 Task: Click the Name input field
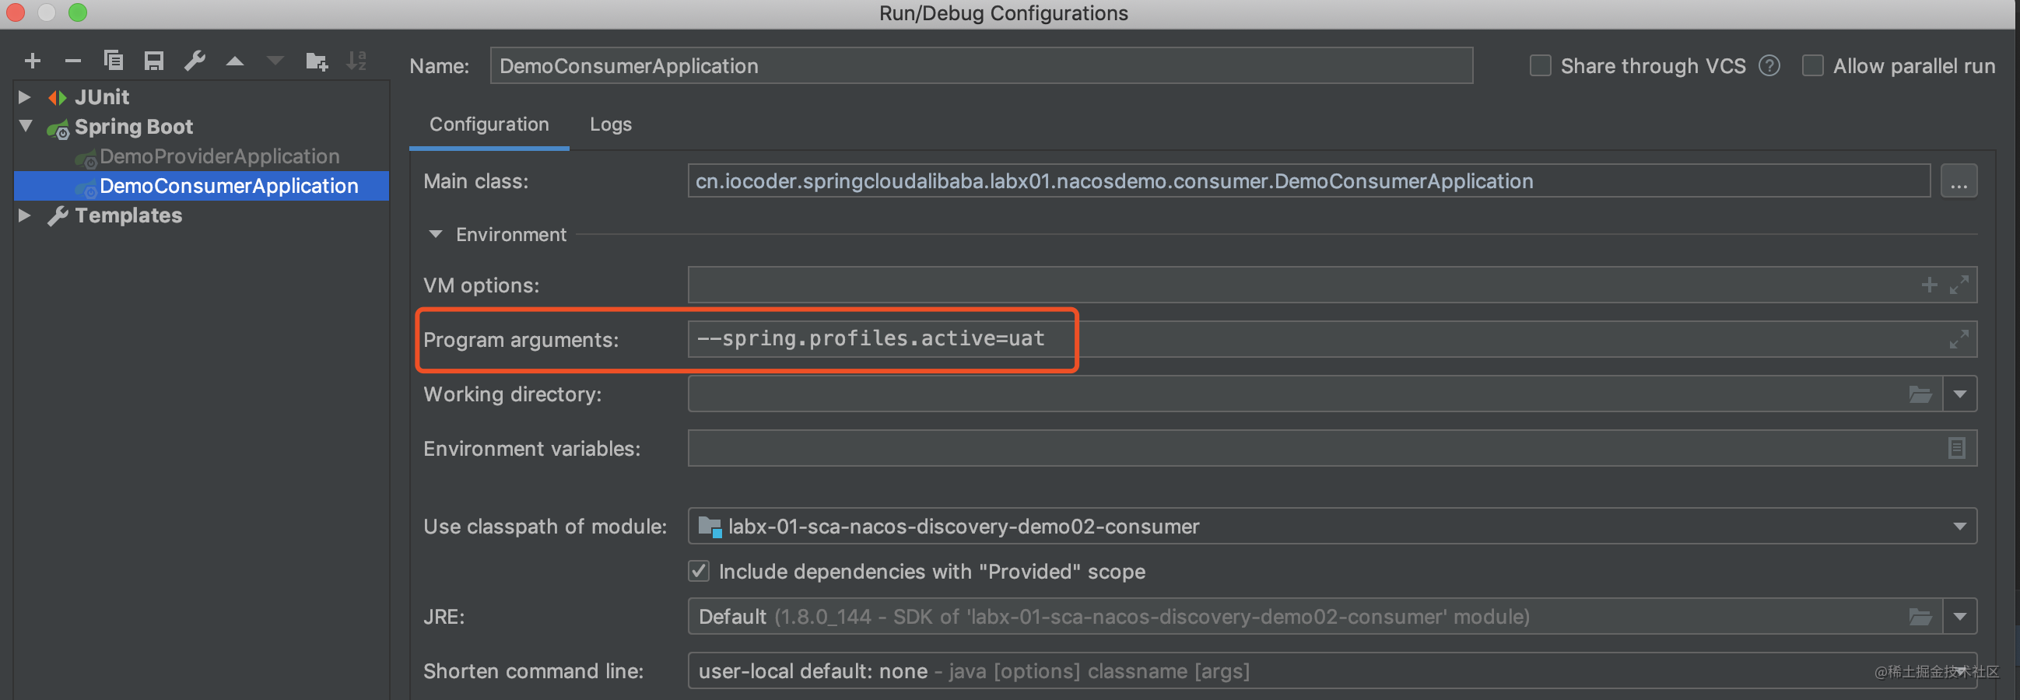click(x=981, y=66)
